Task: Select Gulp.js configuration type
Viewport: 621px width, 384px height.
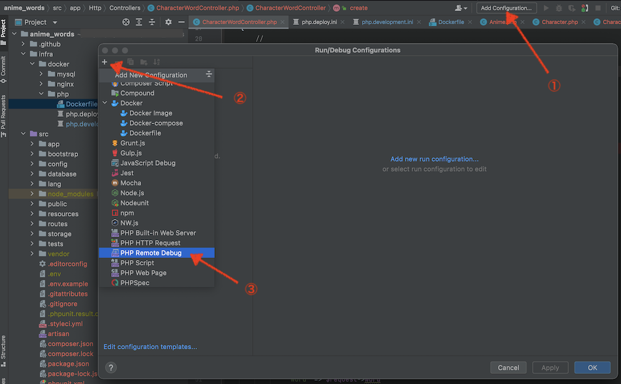Action: coord(156,153)
